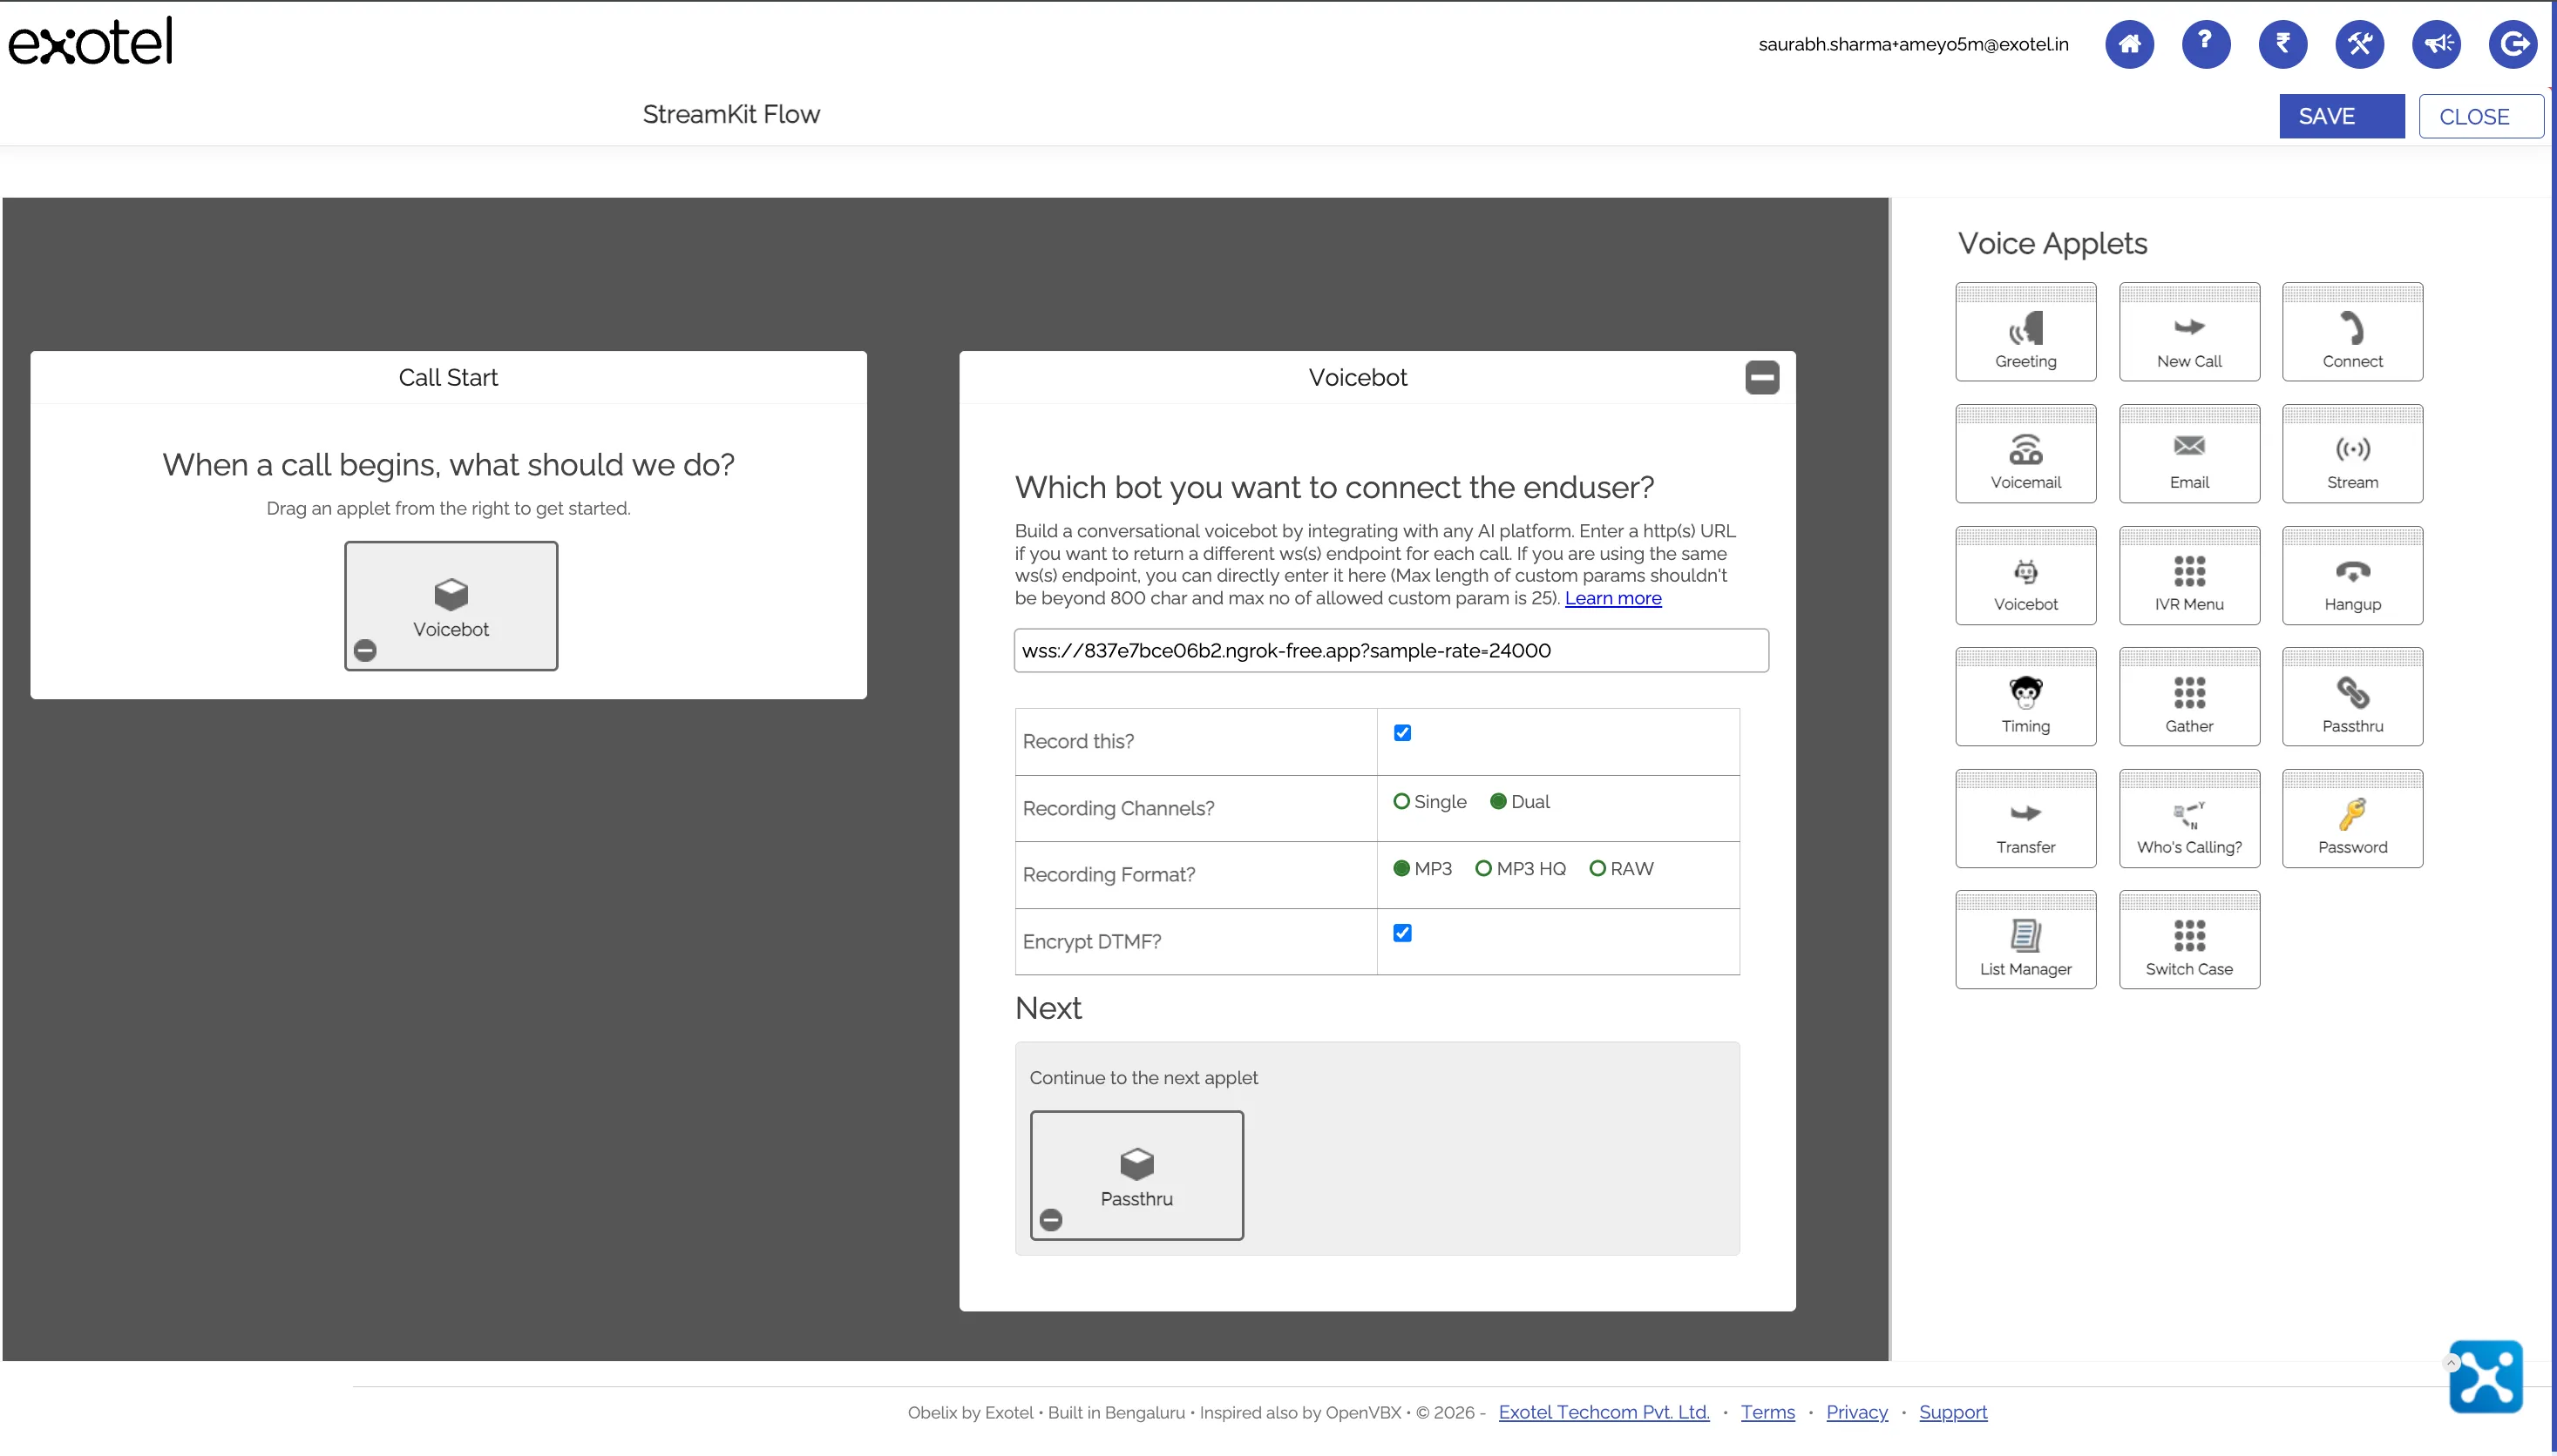The image size is (2557, 1456).
Task: Choose the Transfer applet
Action: click(2025, 819)
